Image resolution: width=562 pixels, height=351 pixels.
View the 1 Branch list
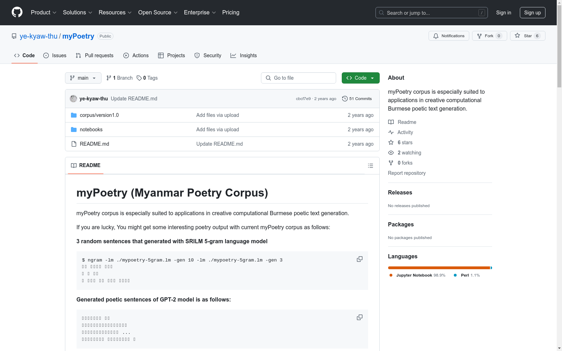[x=119, y=78]
